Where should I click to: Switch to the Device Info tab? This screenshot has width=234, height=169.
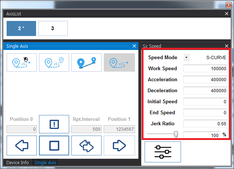coord(17,163)
